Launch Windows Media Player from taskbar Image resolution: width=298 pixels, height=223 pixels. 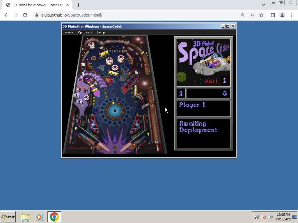point(40,217)
